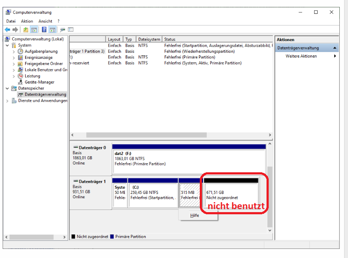Viewport: 348px width, 258px height.
Task: Expand the Leistung node
Action: point(14,76)
